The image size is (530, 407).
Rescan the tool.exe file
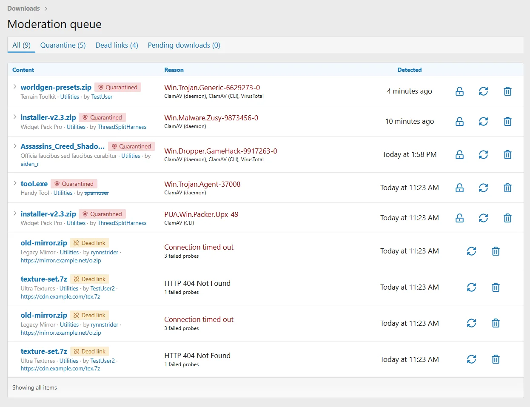coord(483,188)
